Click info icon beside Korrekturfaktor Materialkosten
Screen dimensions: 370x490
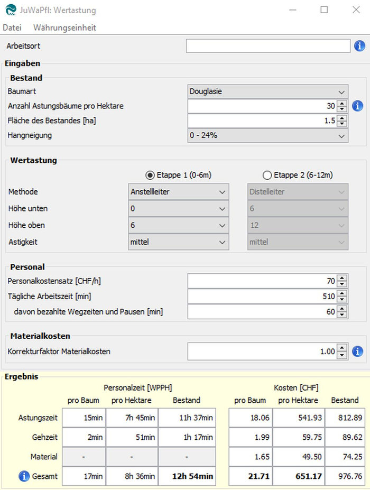coord(357,351)
